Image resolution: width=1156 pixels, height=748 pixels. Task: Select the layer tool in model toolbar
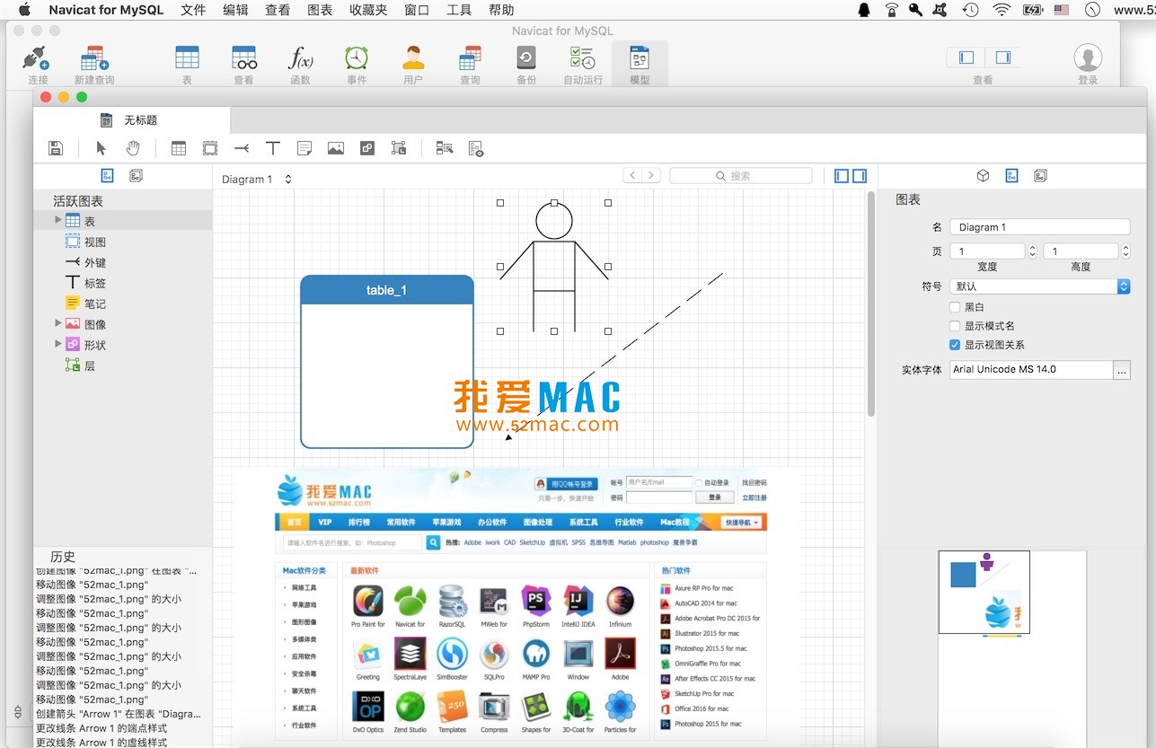[399, 148]
